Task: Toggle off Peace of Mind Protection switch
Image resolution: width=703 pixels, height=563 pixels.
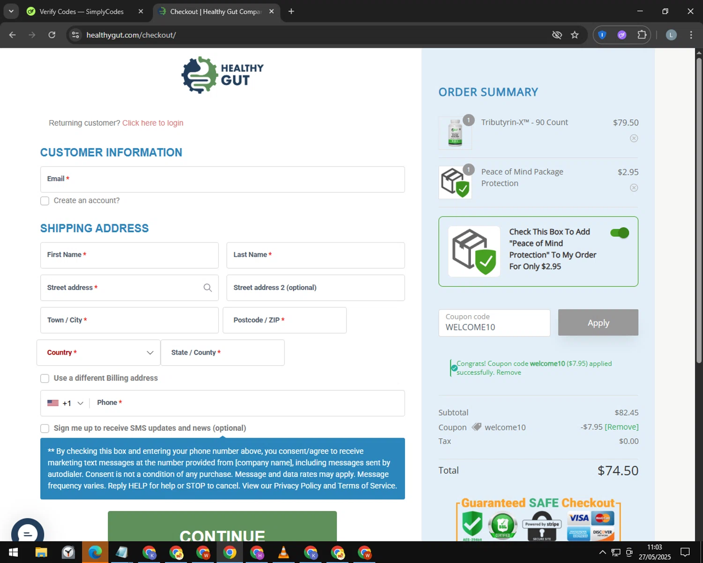Action: tap(620, 233)
